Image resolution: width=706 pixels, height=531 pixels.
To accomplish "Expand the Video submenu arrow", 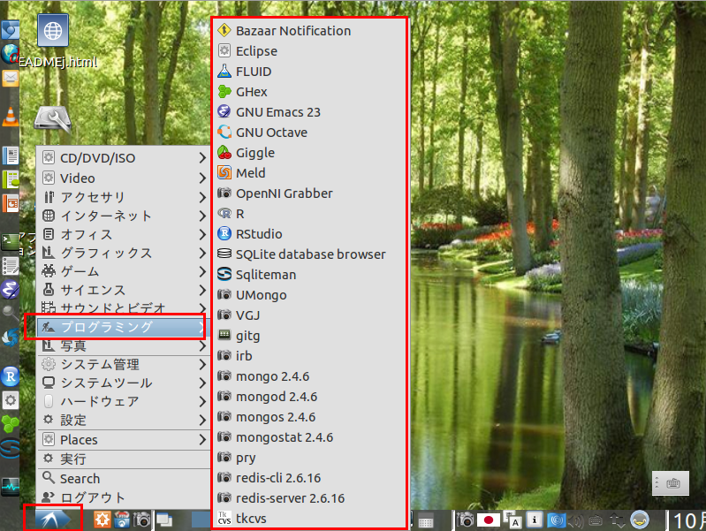I will tap(202, 178).
